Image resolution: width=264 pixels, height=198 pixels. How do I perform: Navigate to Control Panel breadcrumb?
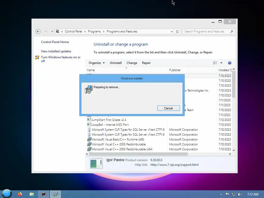73,31
